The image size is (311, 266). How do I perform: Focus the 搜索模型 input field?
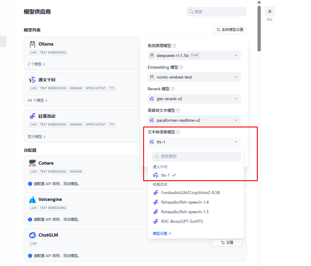196,157
